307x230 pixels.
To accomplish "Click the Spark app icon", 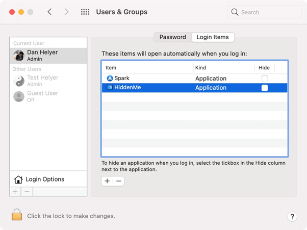I will pos(110,79).
